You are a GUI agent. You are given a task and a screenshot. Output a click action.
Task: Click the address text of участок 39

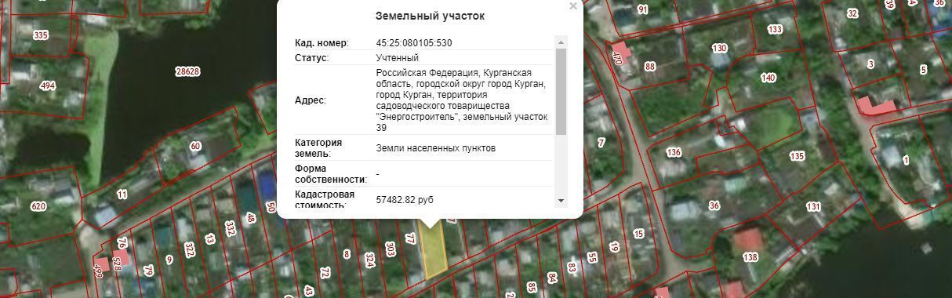coord(462,100)
